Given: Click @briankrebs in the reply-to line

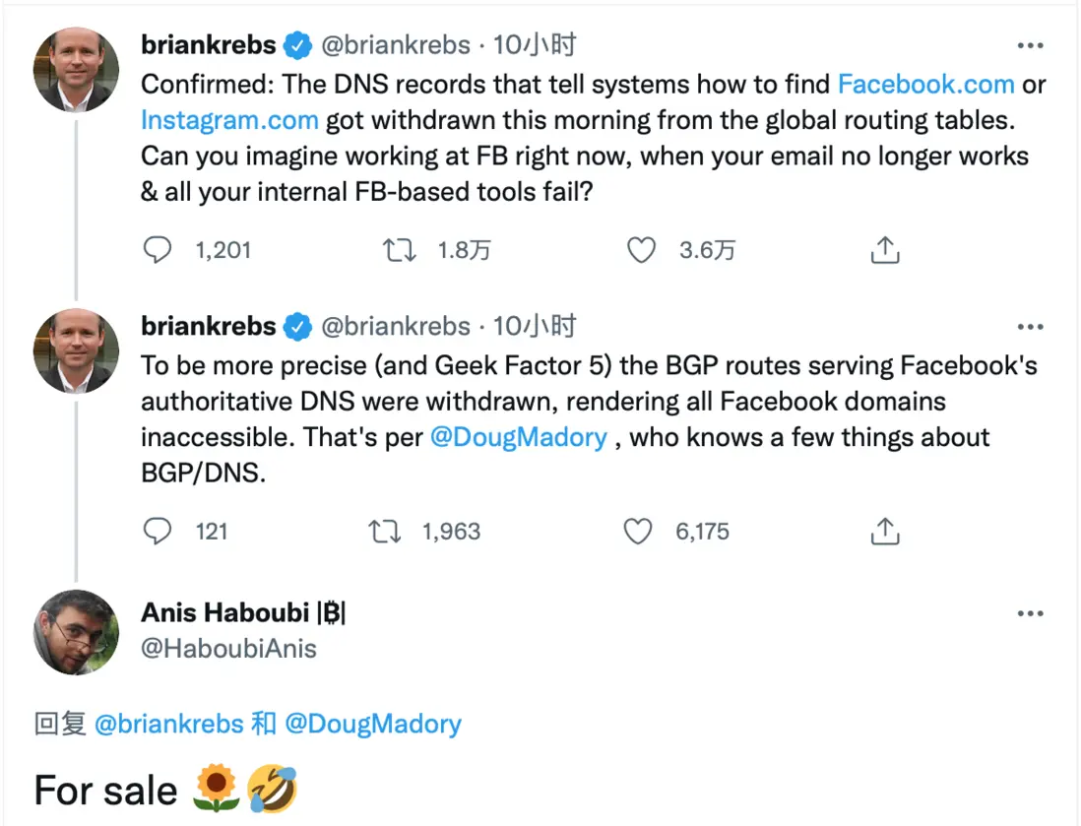Looking at the screenshot, I should click(168, 725).
